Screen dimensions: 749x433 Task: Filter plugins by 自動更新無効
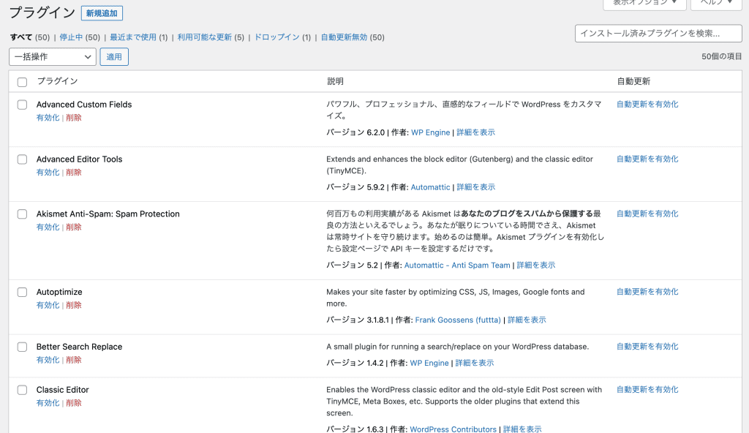point(344,37)
